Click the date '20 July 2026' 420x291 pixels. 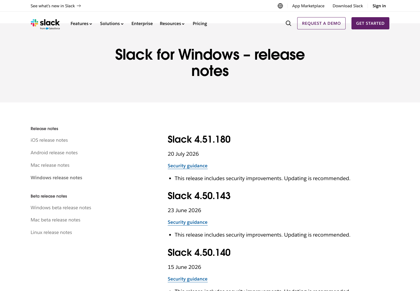(183, 154)
